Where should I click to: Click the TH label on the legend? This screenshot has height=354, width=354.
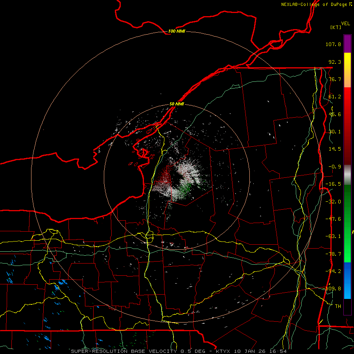coord(338,306)
